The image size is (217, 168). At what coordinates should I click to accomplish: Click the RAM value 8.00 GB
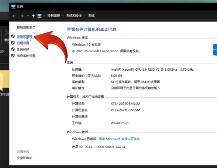coord(116,76)
